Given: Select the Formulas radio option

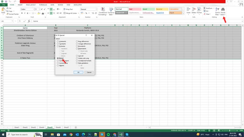Looking at the screenshot, I should [x=58, y=46].
